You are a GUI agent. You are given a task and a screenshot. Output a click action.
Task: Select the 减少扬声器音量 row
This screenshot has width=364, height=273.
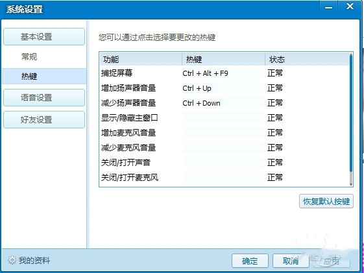[224, 103]
